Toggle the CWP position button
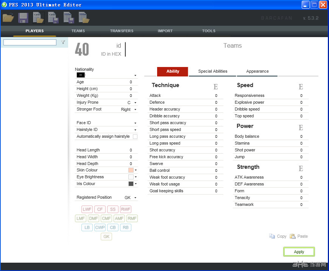The image size is (329, 271). [100, 227]
